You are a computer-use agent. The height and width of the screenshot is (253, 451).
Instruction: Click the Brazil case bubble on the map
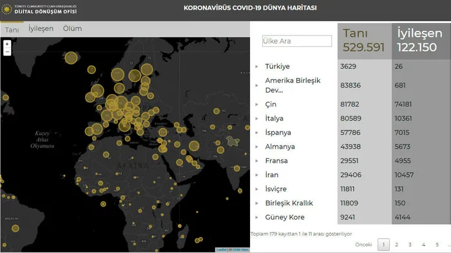(x=15, y=229)
